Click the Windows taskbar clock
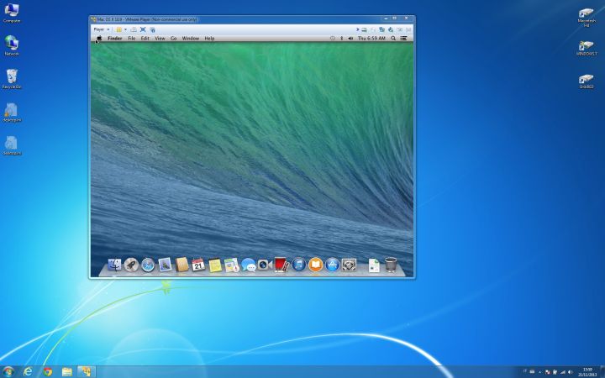 coord(587,372)
